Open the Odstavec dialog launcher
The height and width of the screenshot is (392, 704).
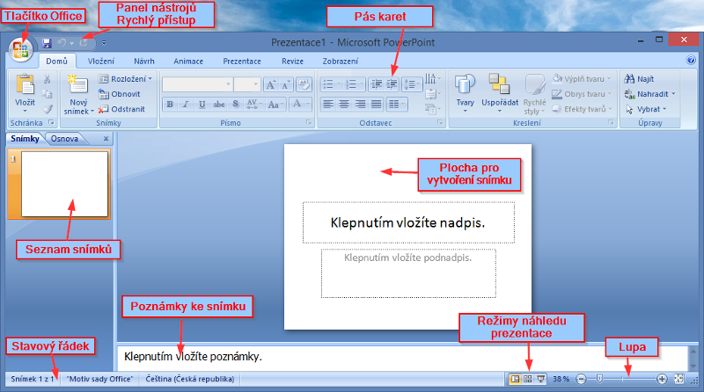point(440,122)
